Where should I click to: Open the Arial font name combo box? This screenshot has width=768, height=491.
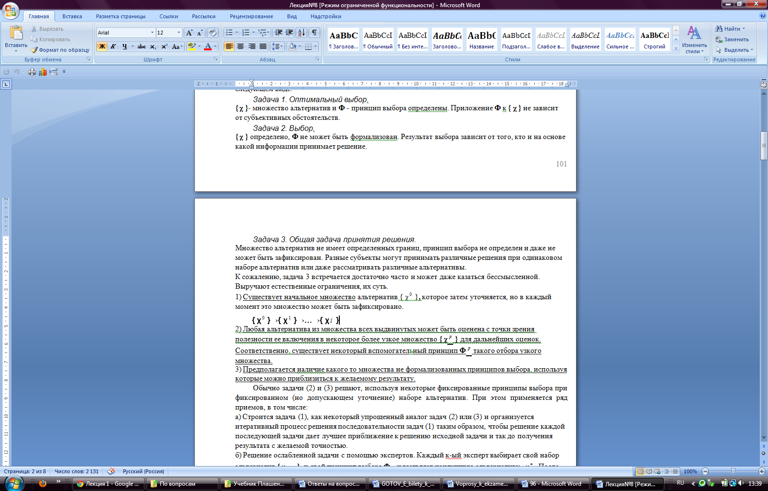pos(126,33)
